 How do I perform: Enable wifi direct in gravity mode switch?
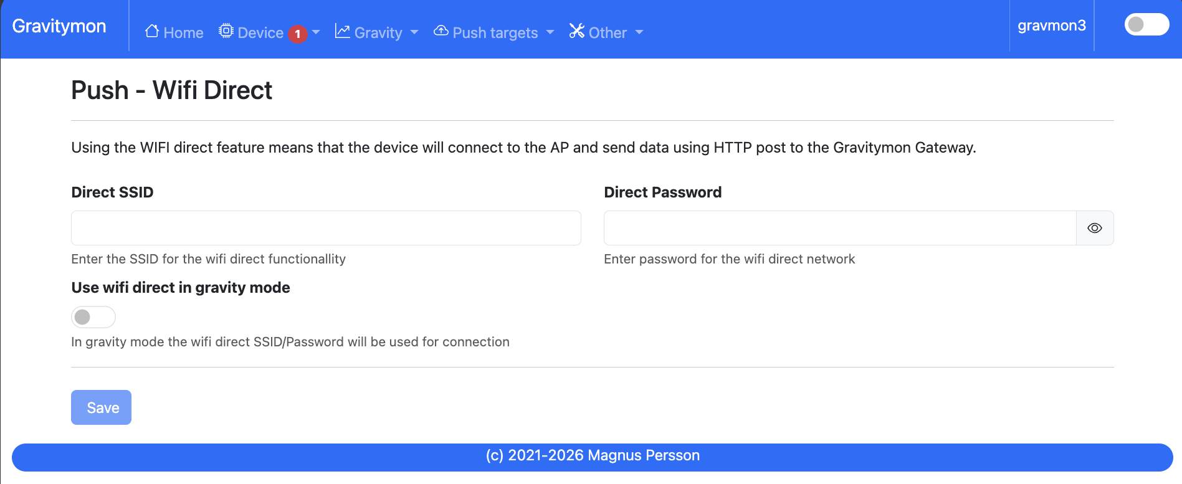pos(93,317)
